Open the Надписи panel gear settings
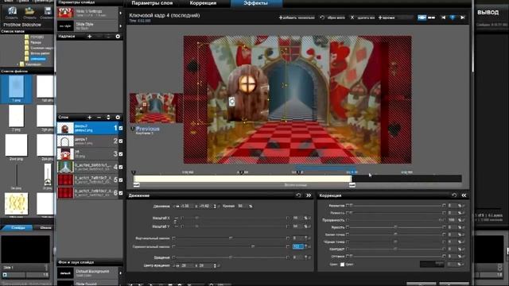 118,37
